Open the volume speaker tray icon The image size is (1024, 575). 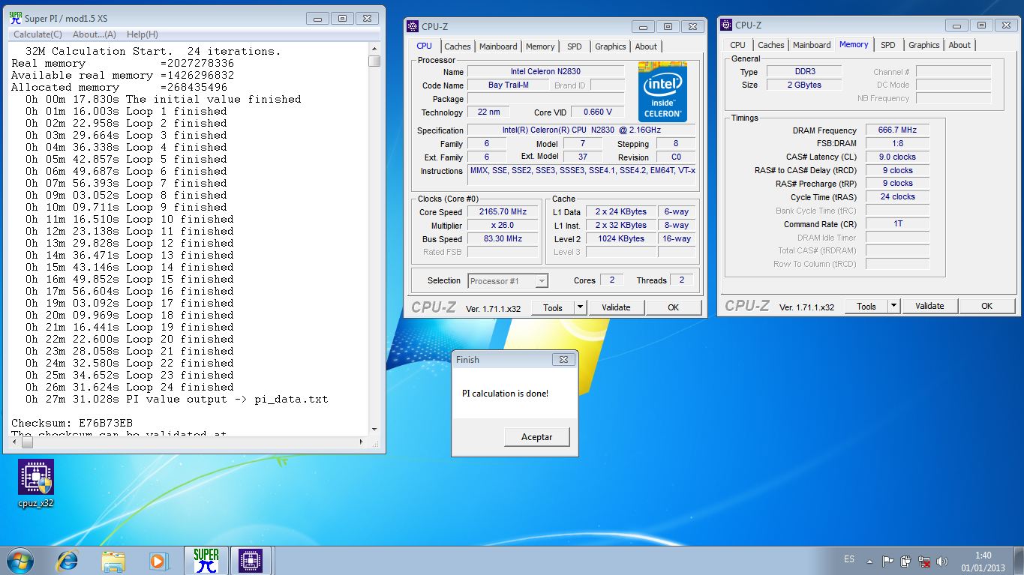tap(942, 561)
